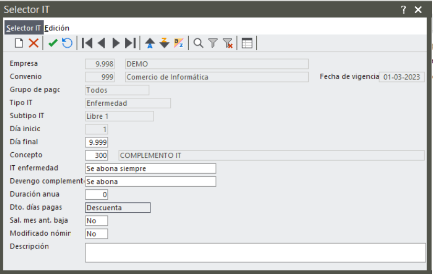433x274 pixels.
Task: Undo changes with the blue circular arrow
Action: [67, 43]
